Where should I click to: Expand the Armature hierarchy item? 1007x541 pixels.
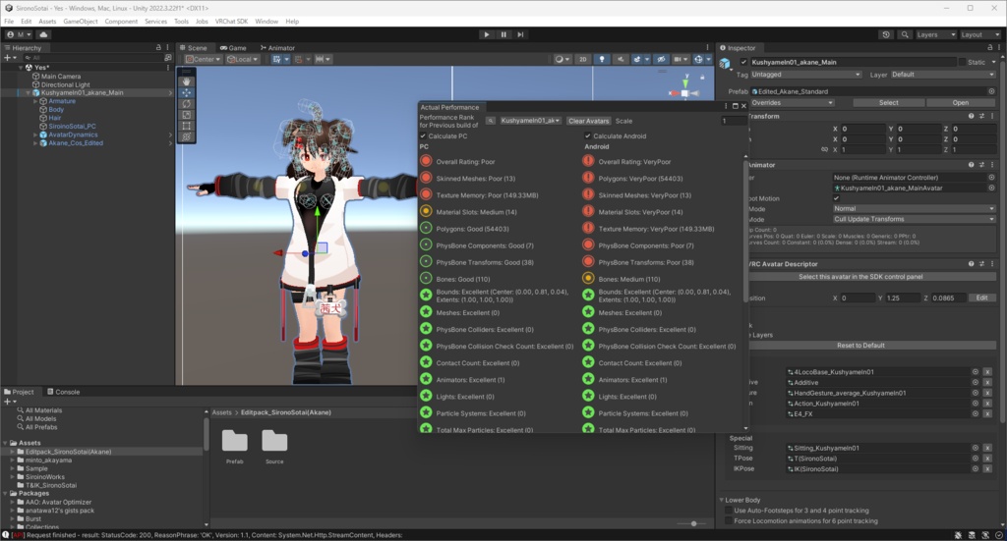[35, 101]
